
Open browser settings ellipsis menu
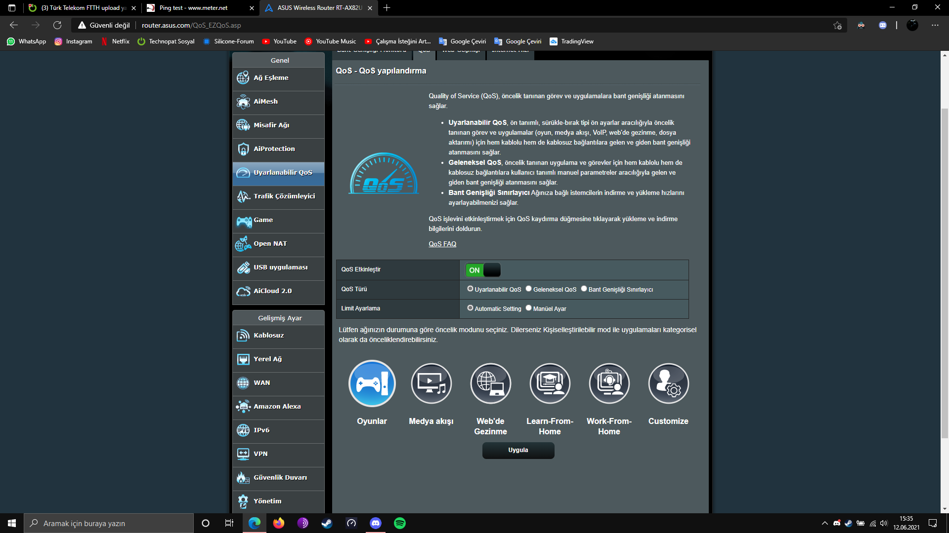point(935,25)
